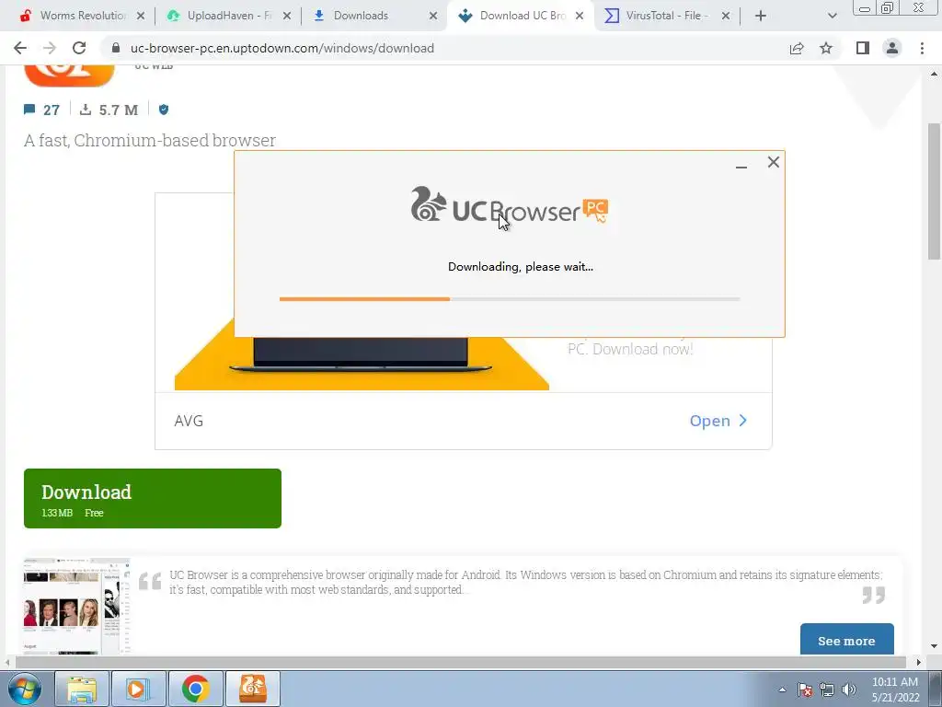The height and width of the screenshot is (707, 942).
Task: Open the Windows Start menu
Action: coord(24,689)
